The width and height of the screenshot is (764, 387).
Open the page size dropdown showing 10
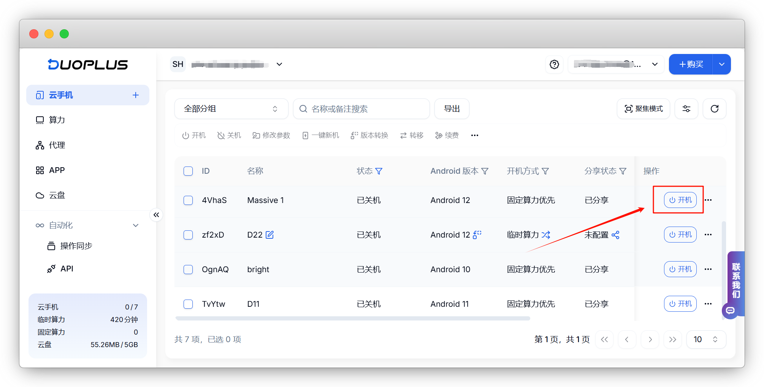[x=706, y=339]
